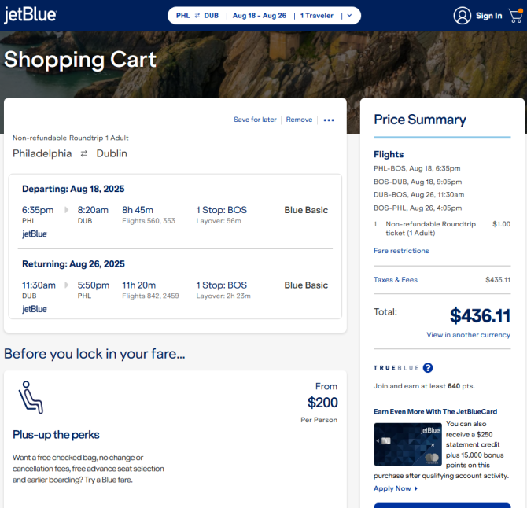This screenshot has width=527, height=508.
Task: Click the Aug 18 - Aug 26 dates
Action: pos(260,16)
